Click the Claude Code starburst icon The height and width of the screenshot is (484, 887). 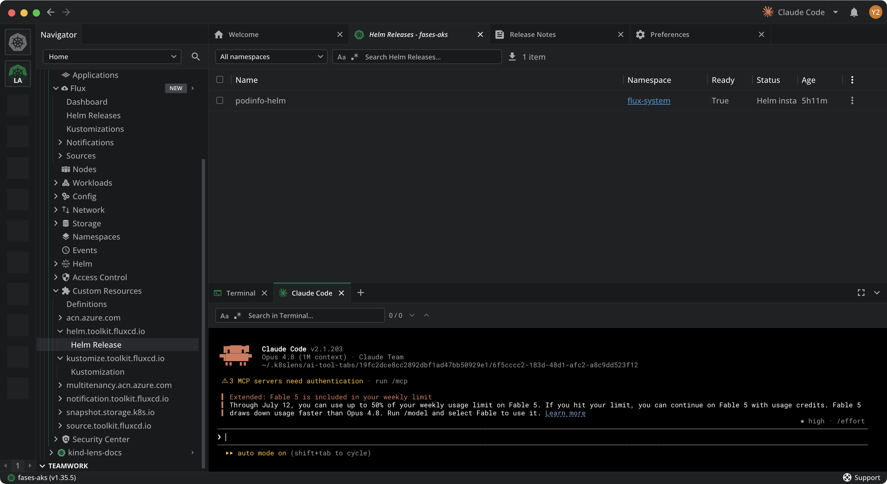(768, 12)
